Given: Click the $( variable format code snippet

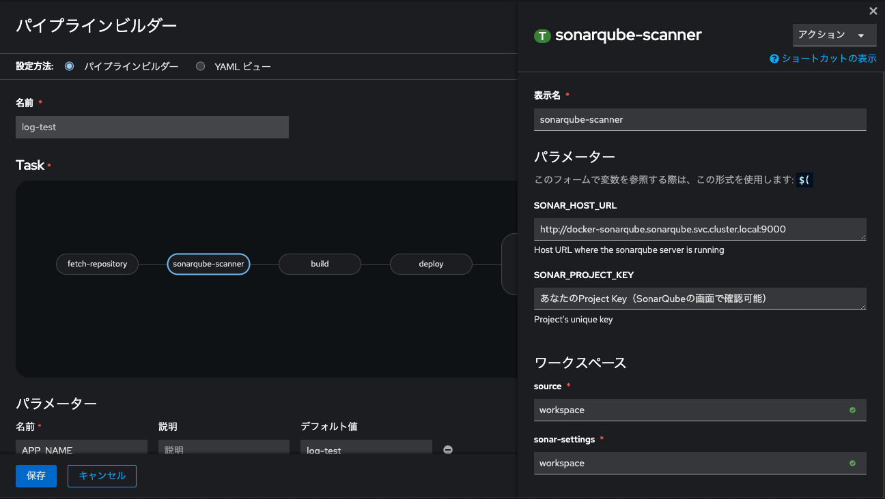Looking at the screenshot, I should [x=805, y=181].
